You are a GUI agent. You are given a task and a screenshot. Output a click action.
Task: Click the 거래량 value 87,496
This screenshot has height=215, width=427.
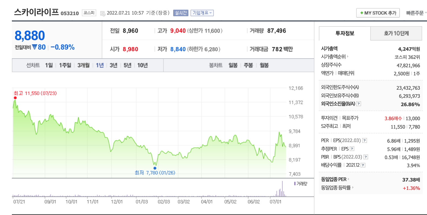point(276,31)
